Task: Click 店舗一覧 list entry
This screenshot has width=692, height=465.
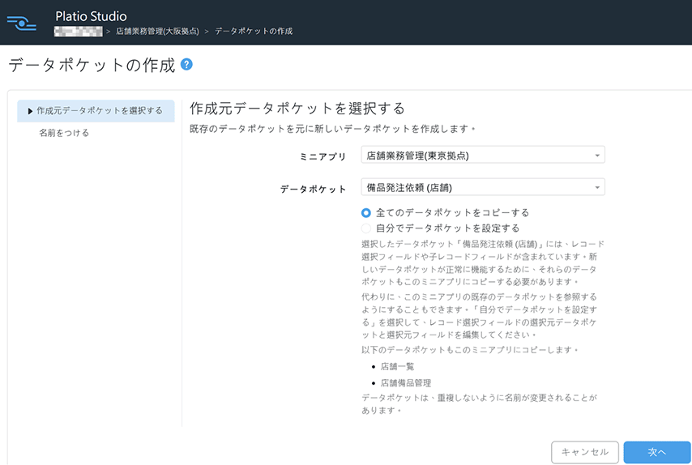Action: point(397,366)
